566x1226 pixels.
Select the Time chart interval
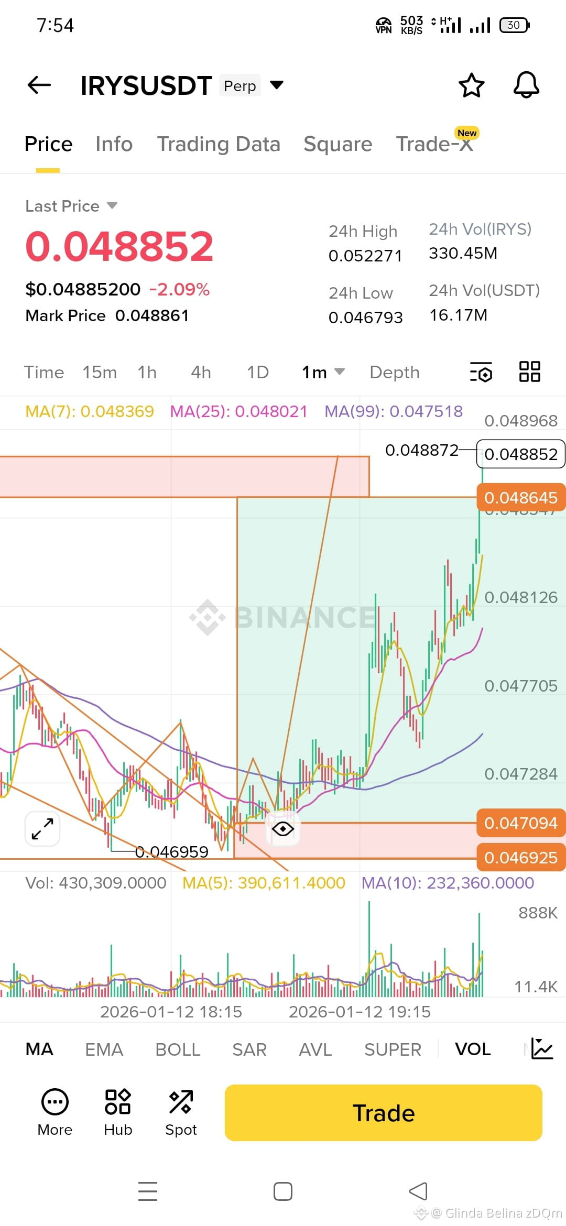(44, 372)
